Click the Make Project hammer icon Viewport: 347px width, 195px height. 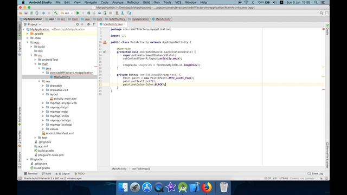pyautogui.click(x=56, y=13)
